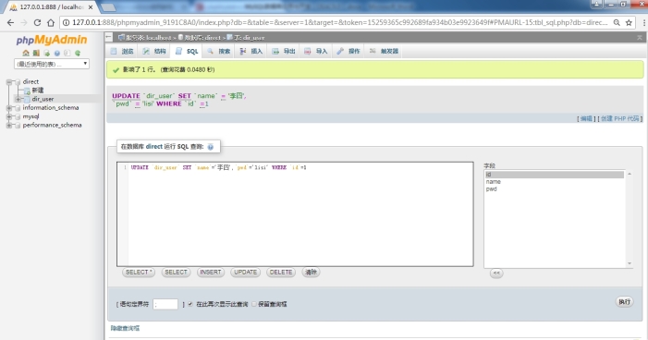Select the pwd field in column list

tap(555, 189)
